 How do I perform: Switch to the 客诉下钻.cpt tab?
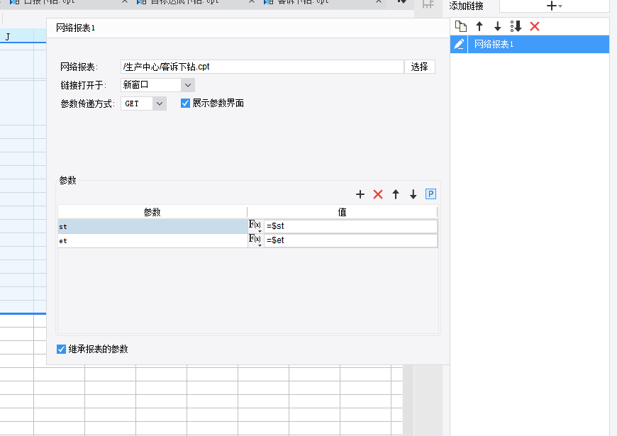pyautogui.click(x=303, y=2)
